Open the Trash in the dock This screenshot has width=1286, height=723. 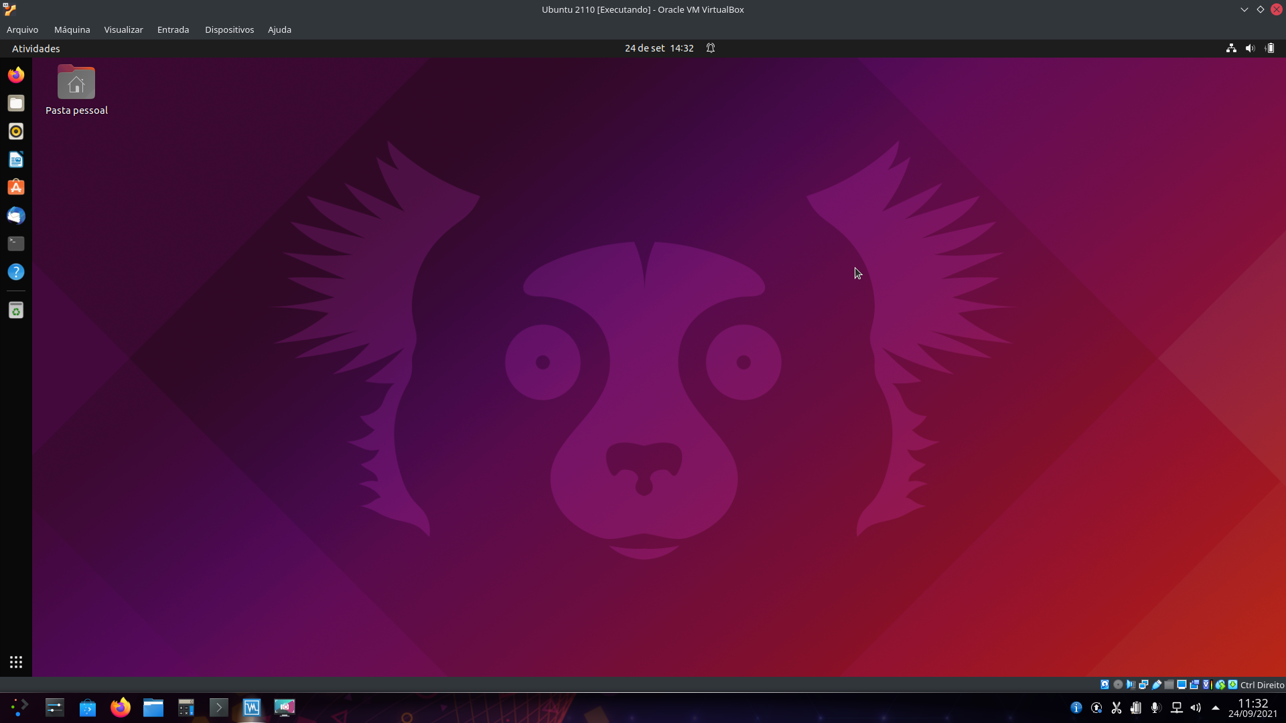click(x=16, y=311)
